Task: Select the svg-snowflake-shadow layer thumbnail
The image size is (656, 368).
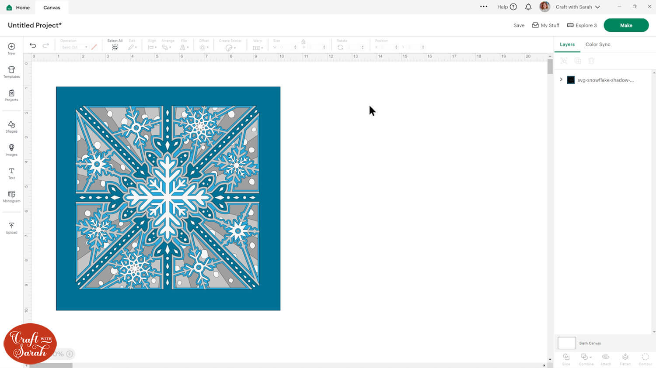Action: (x=571, y=80)
